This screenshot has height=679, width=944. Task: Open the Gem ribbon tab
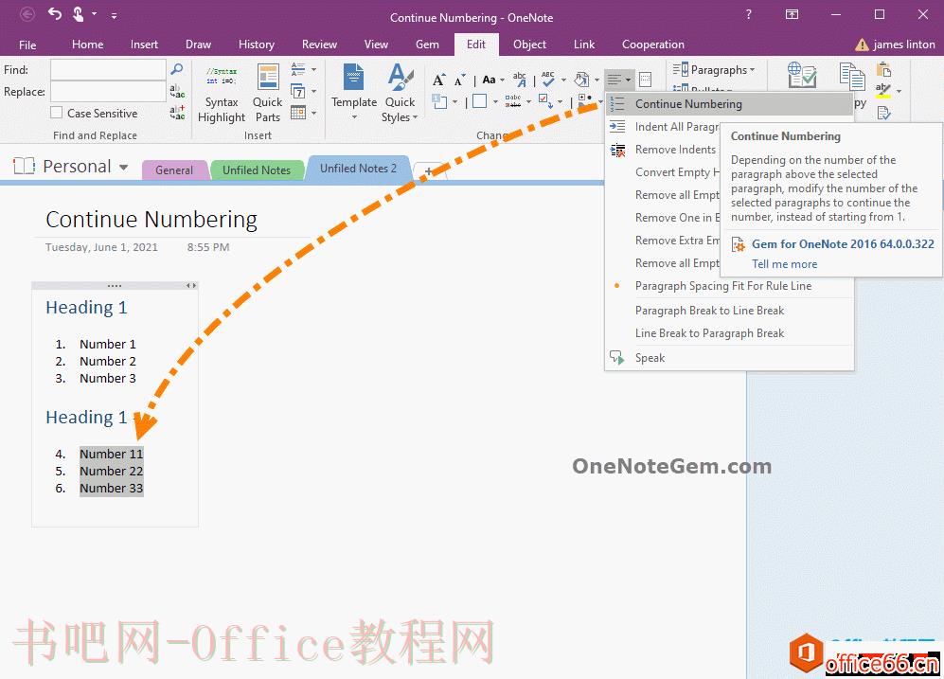[427, 45]
